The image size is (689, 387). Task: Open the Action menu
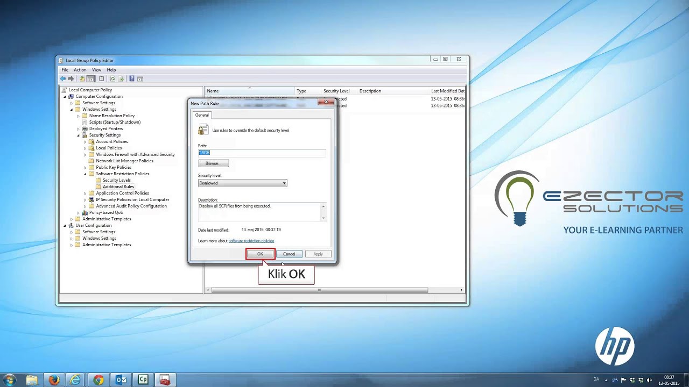click(x=80, y=70)
